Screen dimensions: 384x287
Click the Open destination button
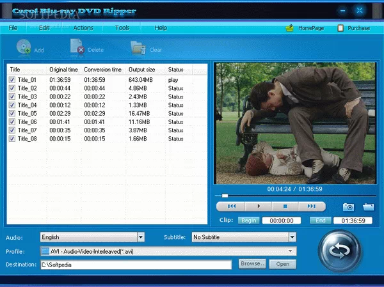[x=283, y=264]
